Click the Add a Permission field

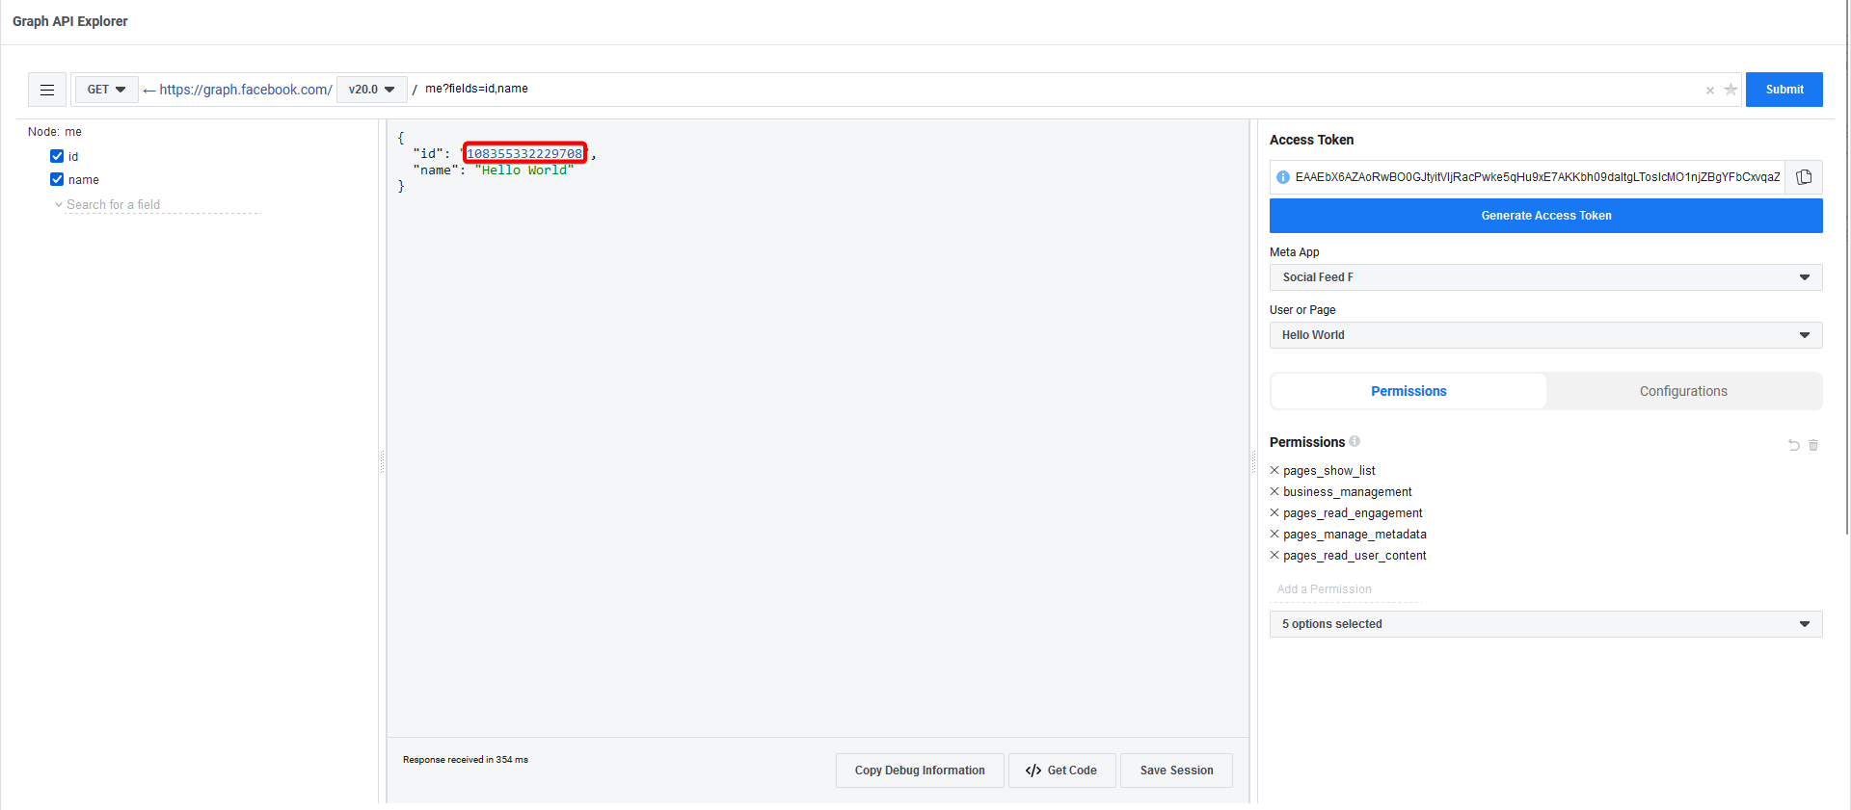pos(1345,589)
